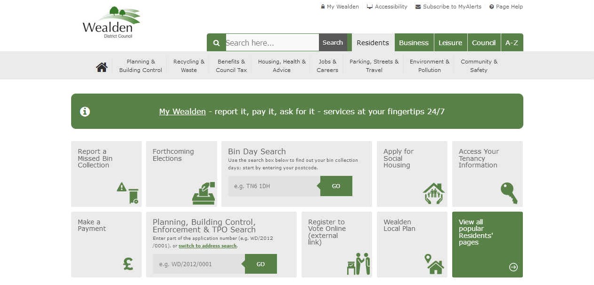Screen dimensions: 594x285
Task: Click the social housing hands icon
Action: coord(434,193)
